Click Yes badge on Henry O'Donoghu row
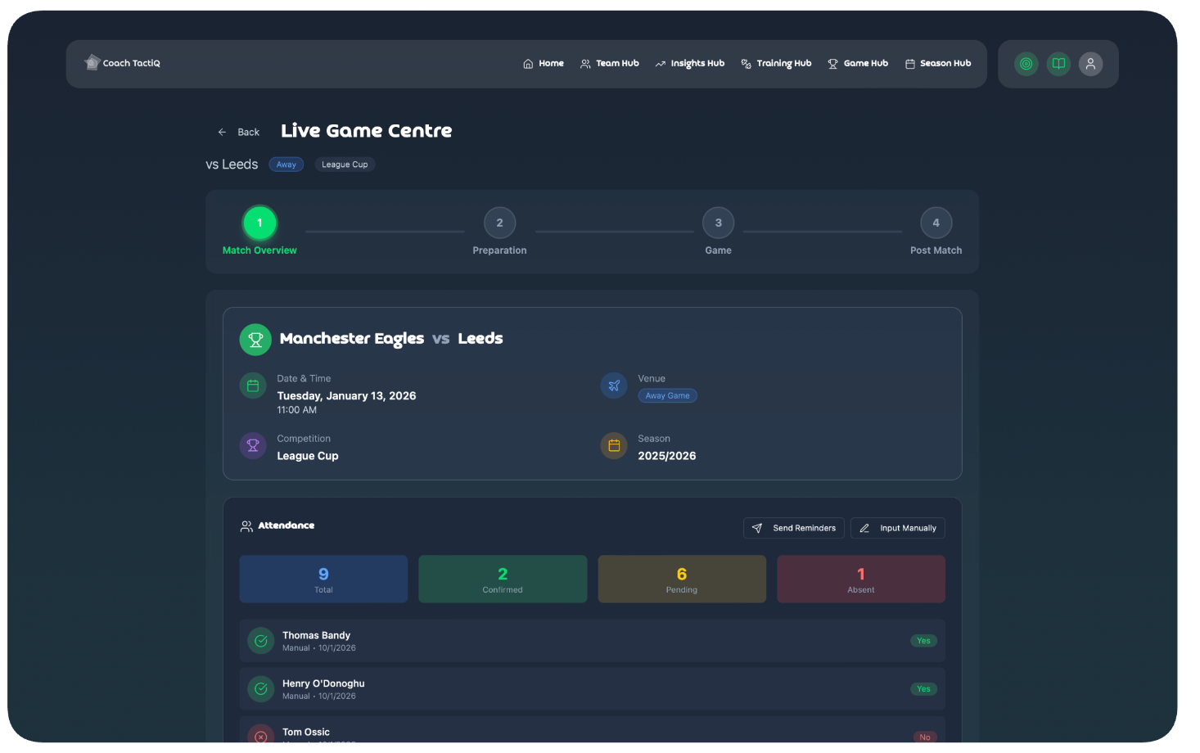The width and height of the screenshot is (1200, 753). point(923,689)
